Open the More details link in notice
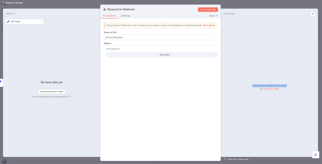This screenshot has height=164, width=322. click(x=209, y=25)
